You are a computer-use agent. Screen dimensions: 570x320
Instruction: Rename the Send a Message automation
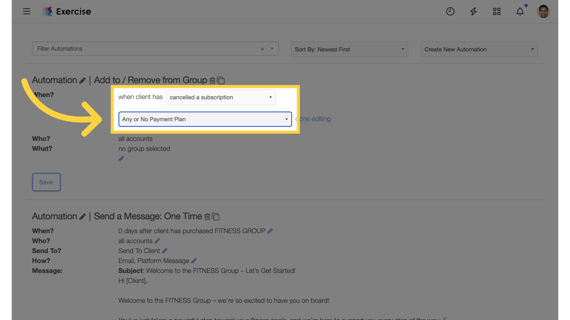click(x=83, y=217)
